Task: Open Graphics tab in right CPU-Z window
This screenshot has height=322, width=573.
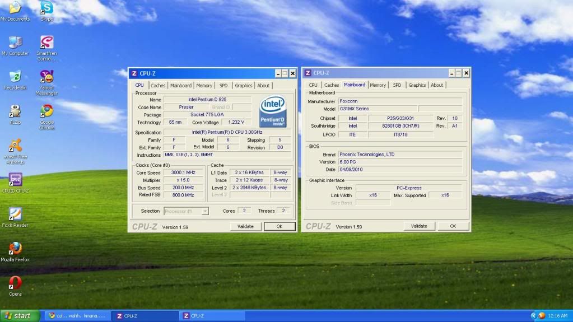Action: 417,85
